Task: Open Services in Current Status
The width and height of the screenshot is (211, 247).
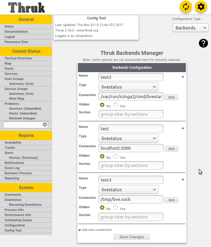Action: pos(11,74)
